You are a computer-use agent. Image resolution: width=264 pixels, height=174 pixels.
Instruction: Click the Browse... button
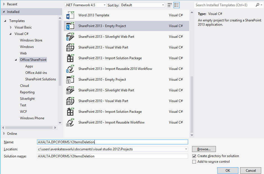point(204,149)
